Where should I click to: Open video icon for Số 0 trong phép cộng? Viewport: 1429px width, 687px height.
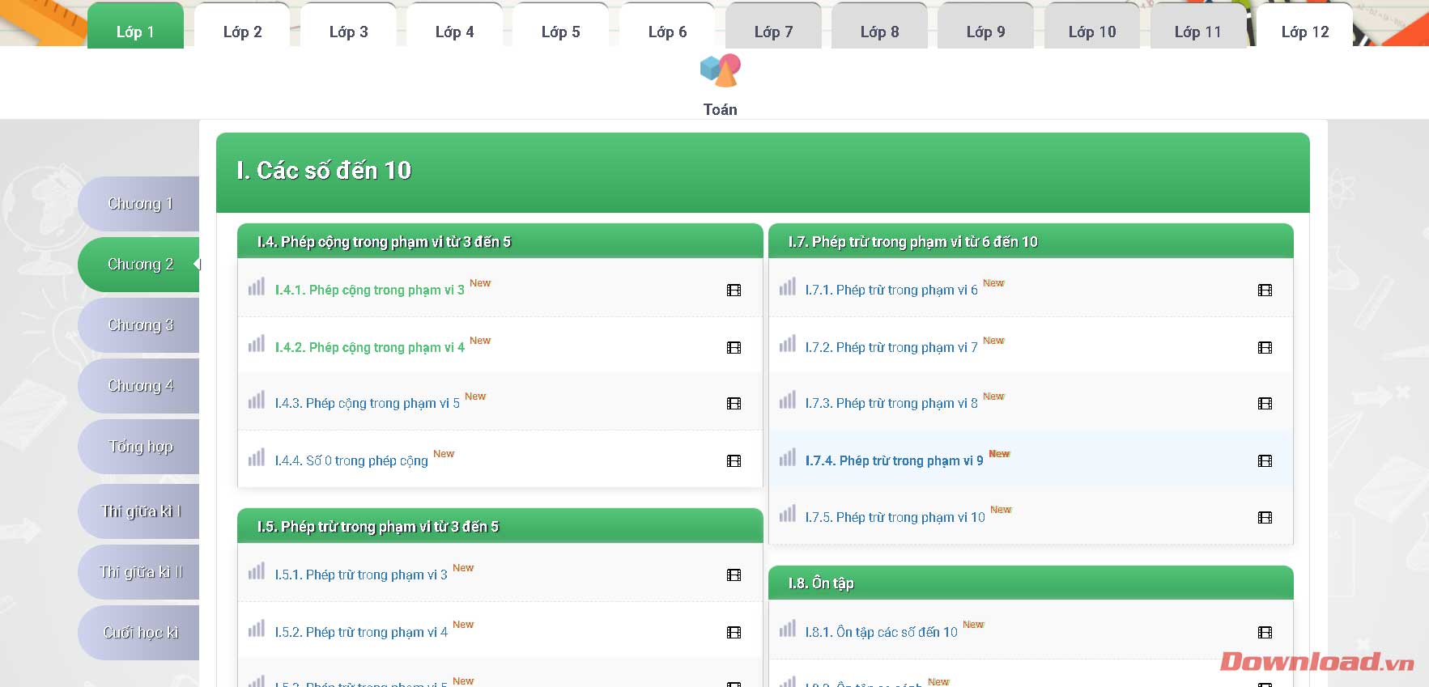734,461
